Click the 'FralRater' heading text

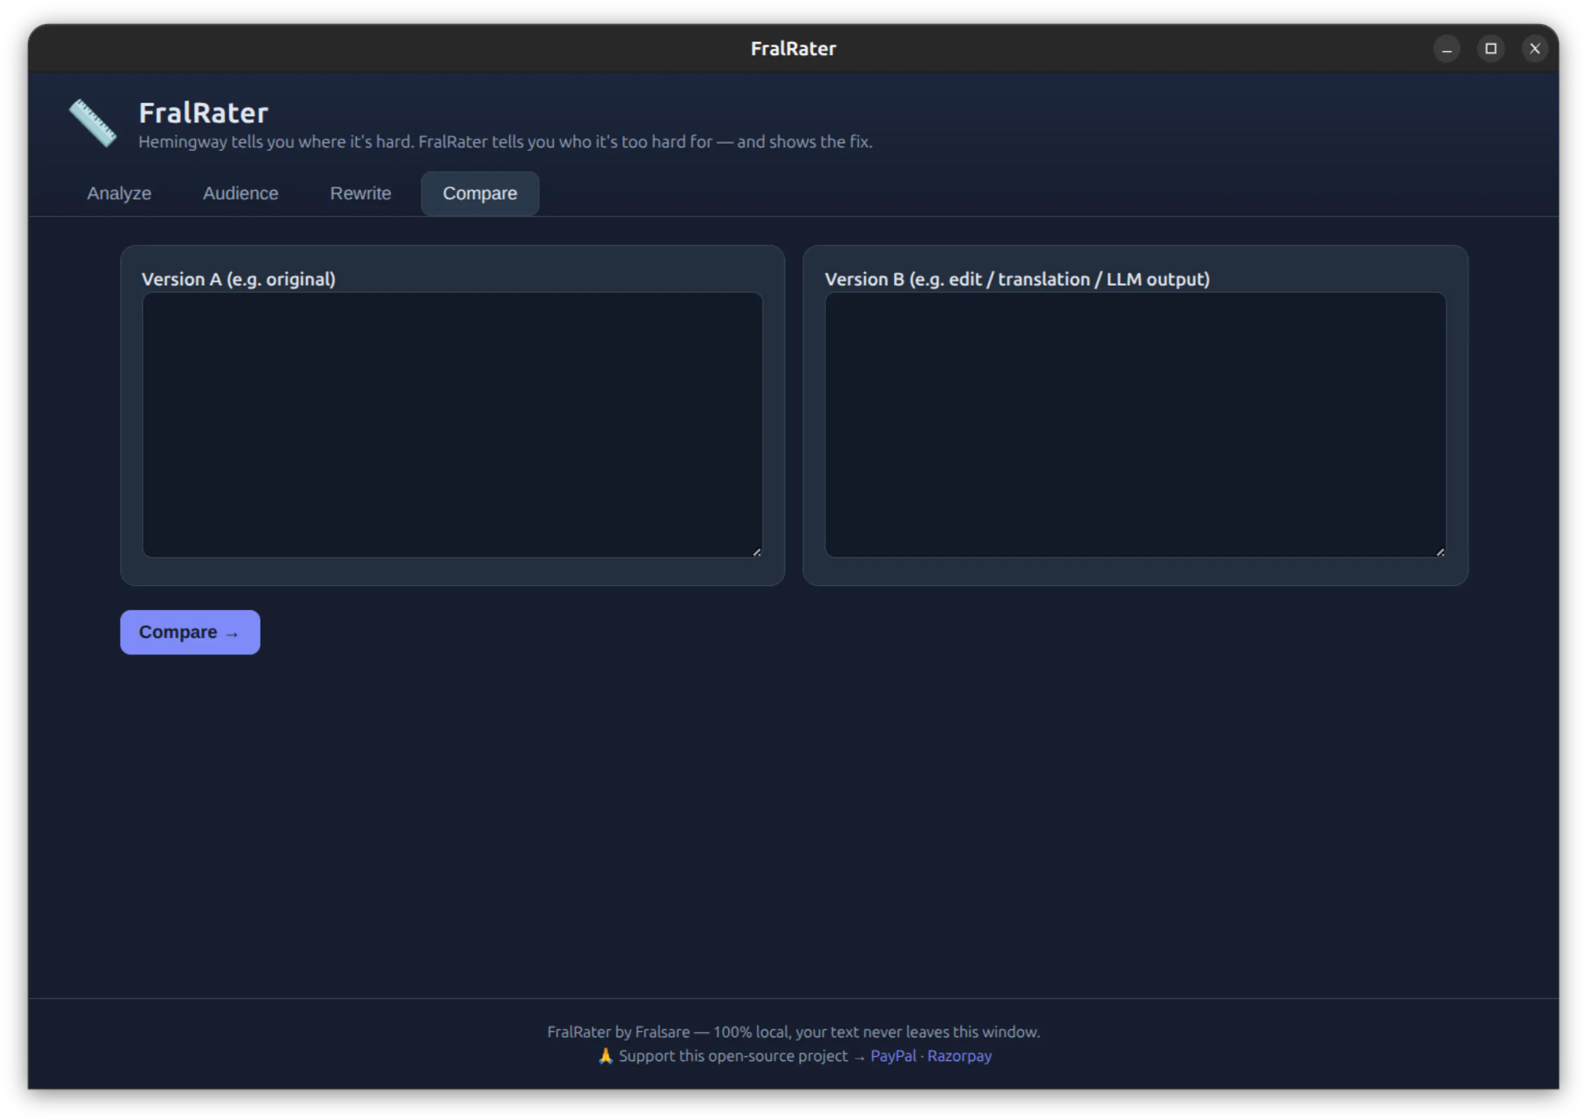click(203, 113)
